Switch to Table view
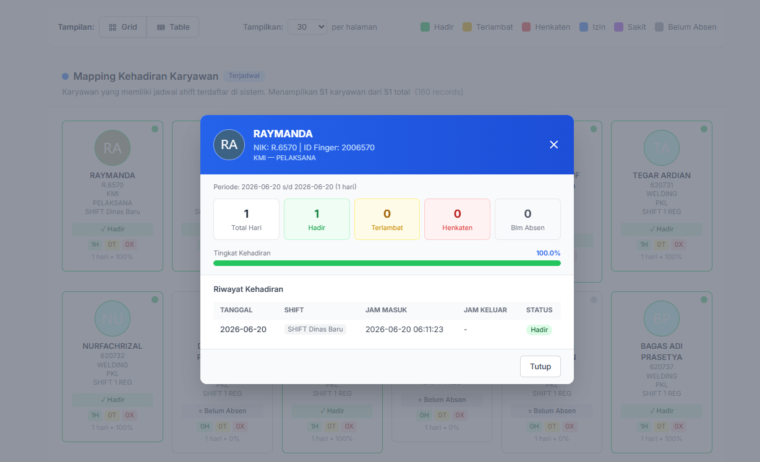 click(173, 27)
